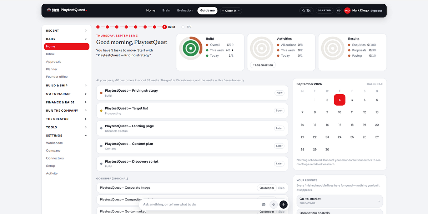This screenshot has width=428, height=214.
Task: Click the Build concentric rings chart
Action: pyautogui.click(x=191, y=48)
